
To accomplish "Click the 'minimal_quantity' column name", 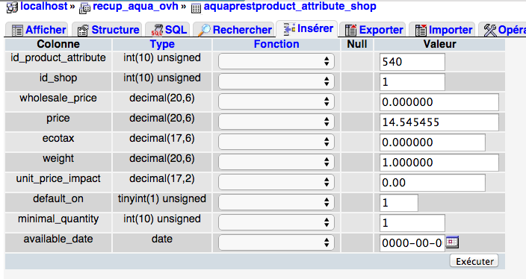I will (58, 219).
